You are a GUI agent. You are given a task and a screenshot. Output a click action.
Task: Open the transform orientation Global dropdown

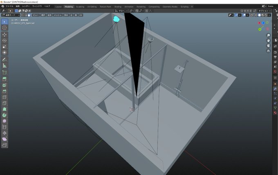pyautogui.click(x=121, y=11)
